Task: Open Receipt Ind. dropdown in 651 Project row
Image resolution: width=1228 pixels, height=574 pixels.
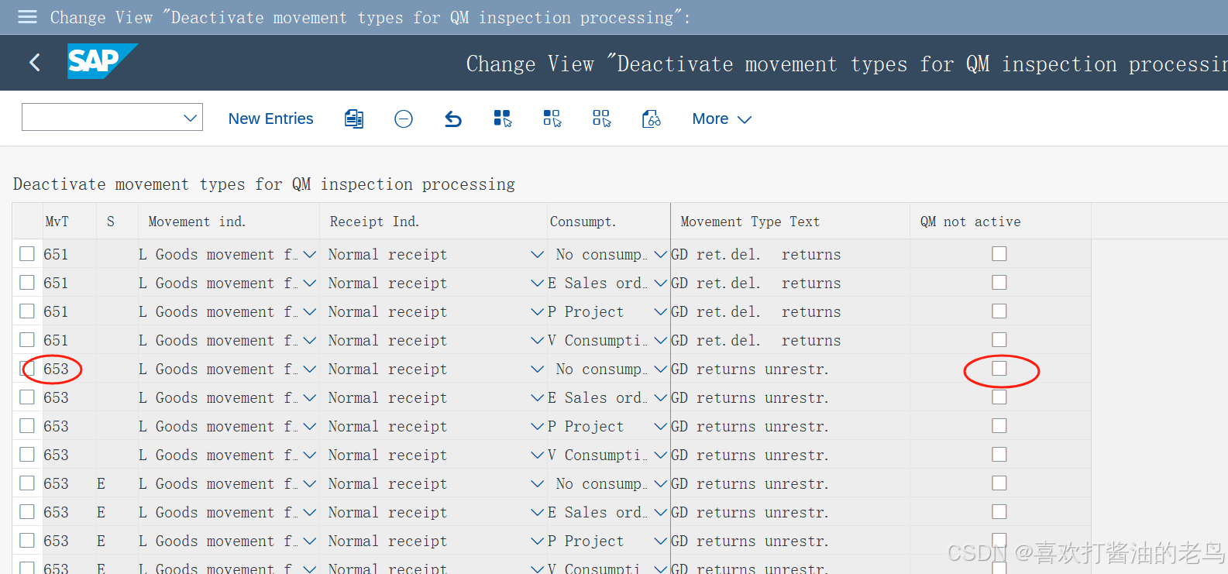Action: coord(537,311)
